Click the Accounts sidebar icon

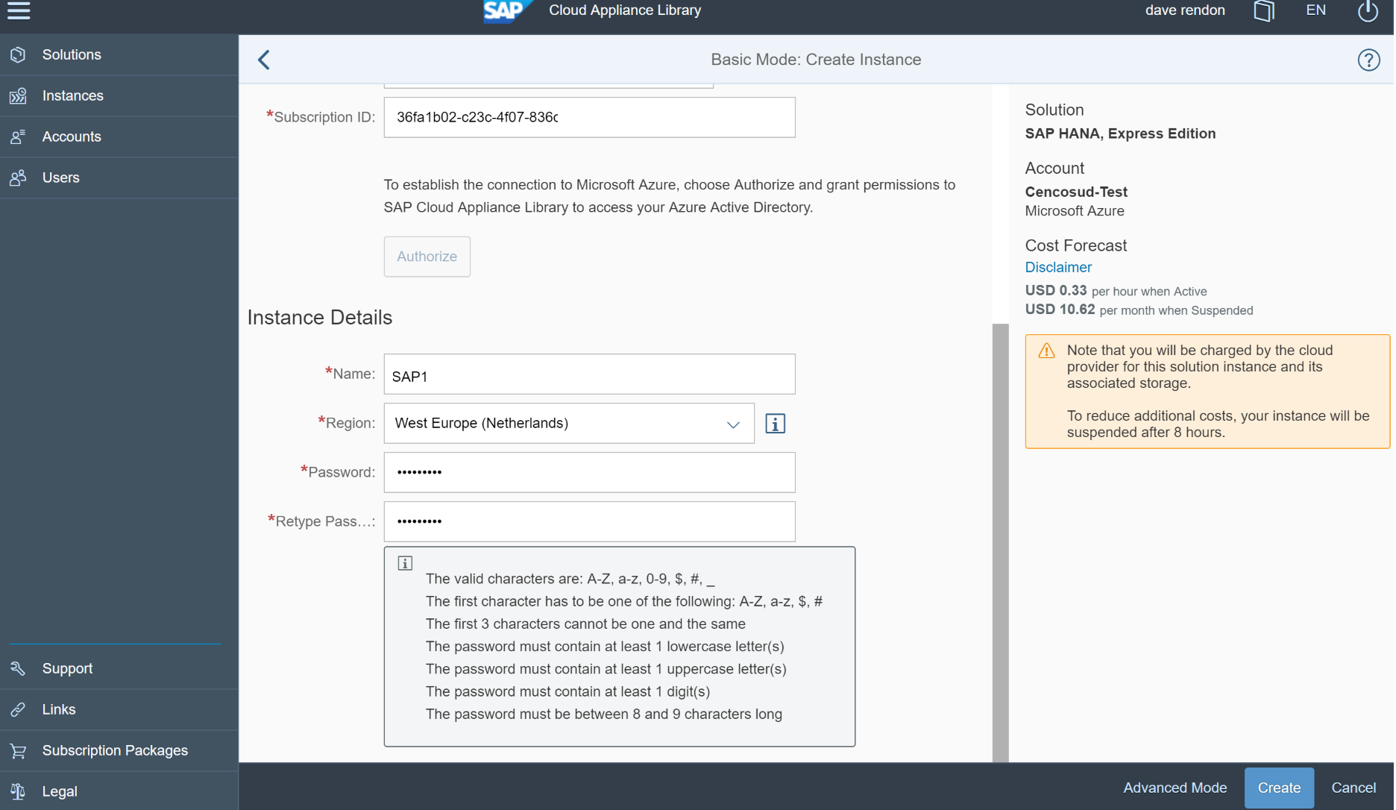point(19,136)
